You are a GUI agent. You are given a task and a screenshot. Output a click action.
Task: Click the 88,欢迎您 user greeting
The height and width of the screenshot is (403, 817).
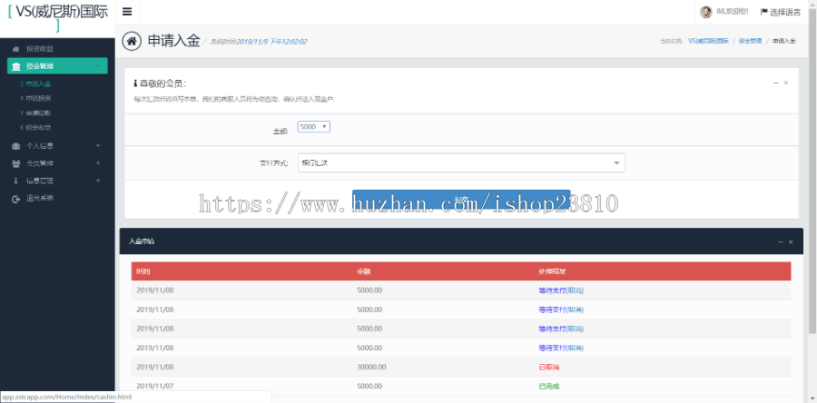[733, 12]
